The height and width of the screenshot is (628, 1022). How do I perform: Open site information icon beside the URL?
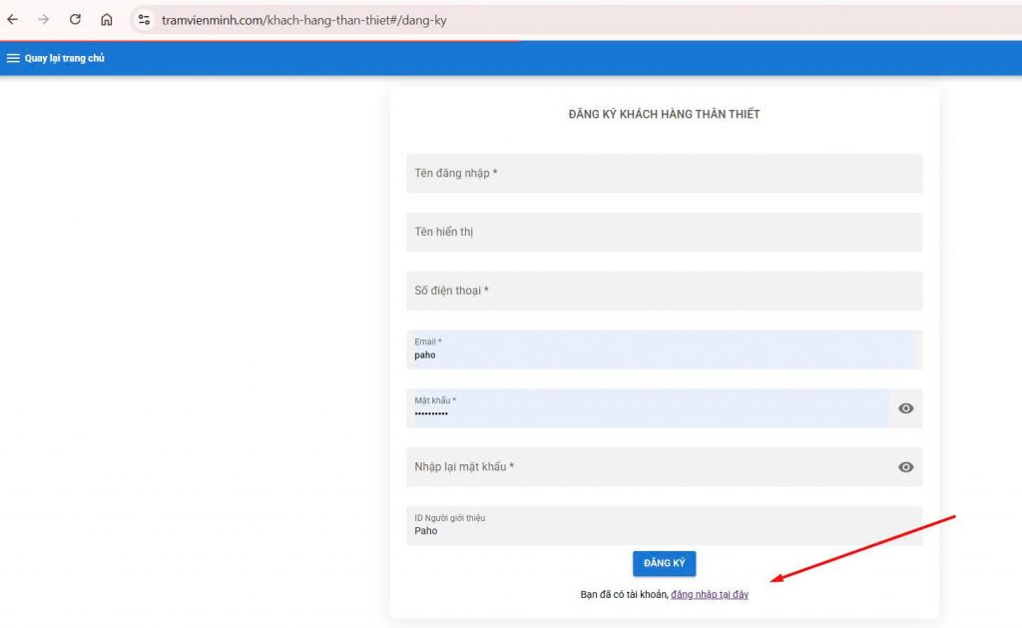click(x=144, y=20)
